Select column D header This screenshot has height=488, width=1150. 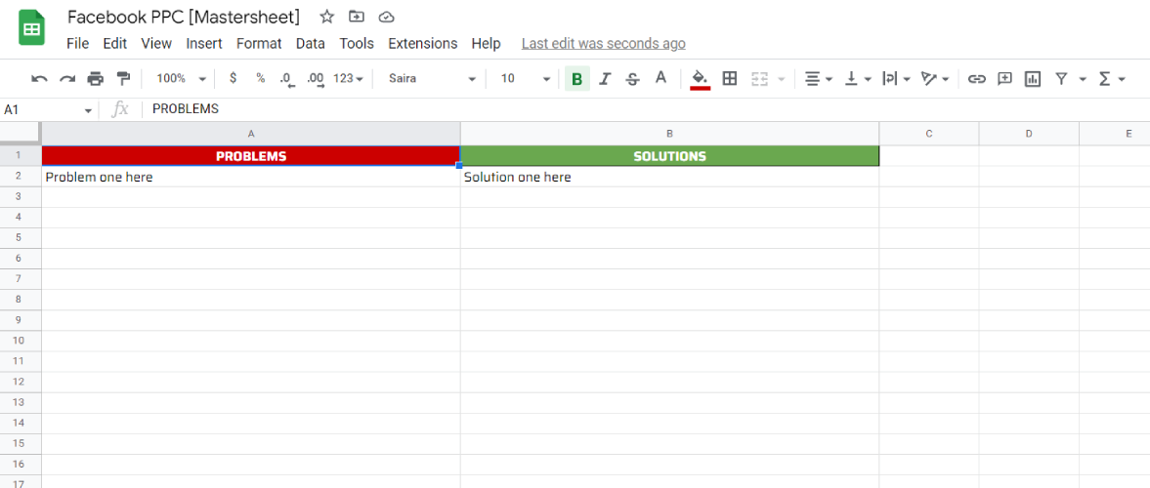[x=1029, y=134]
